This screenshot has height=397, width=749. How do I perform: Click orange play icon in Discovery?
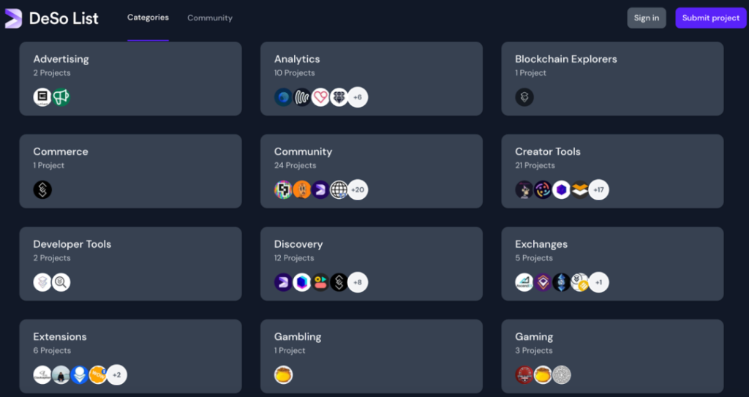coord(320,282)
